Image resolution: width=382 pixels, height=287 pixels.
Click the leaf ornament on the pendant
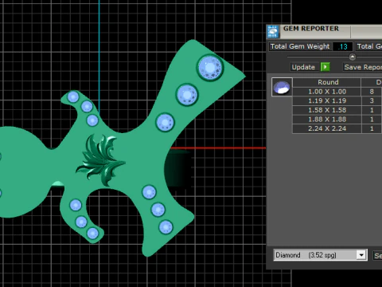click(x=101, y=159)
